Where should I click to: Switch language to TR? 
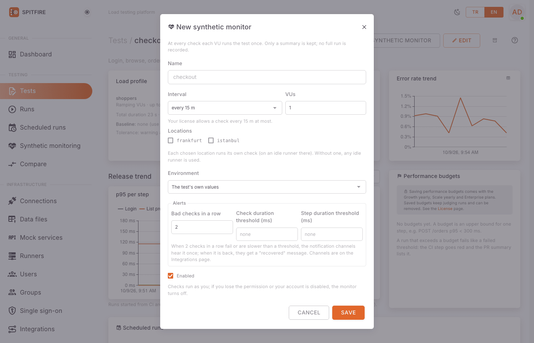click(475, 12)
